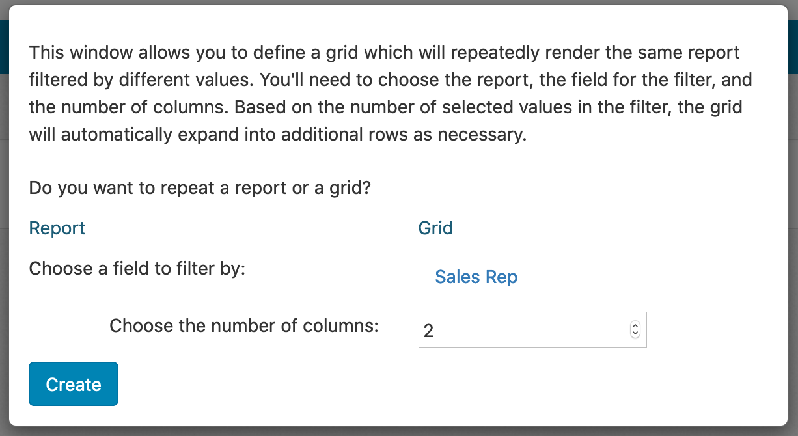
Task: Click the dimmed backdrop right of the dialog
Action: pyautogui.click(x=793, y=260)
